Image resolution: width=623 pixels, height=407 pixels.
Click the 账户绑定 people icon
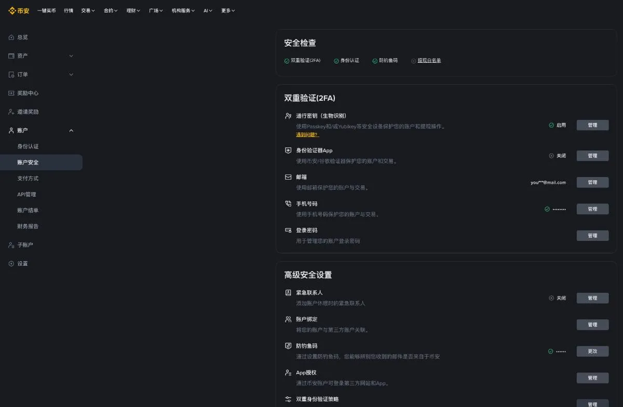point(288,319)
